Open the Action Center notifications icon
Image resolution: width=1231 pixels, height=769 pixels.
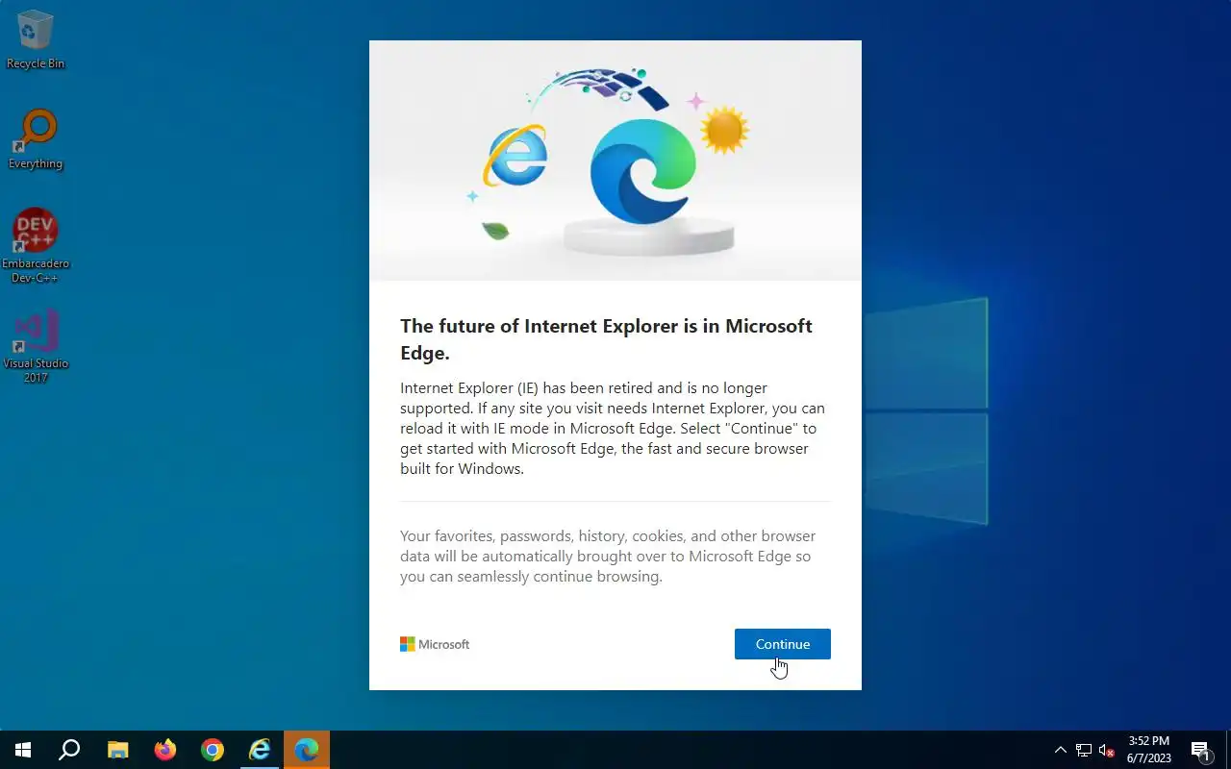pyautogui.click(x=1200, y=750)
